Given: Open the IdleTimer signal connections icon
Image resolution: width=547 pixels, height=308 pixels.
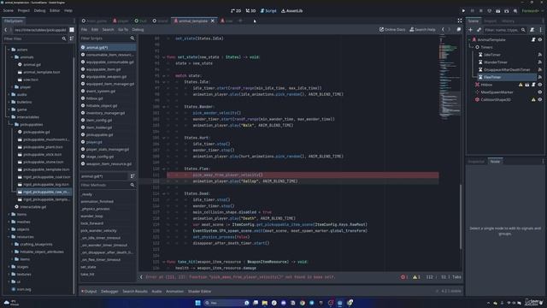Looking at the screenshot, I should (540, 55).
